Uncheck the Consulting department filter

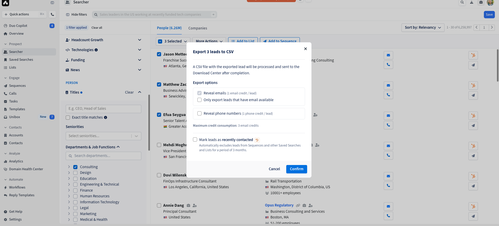click(x=75, y=167)
